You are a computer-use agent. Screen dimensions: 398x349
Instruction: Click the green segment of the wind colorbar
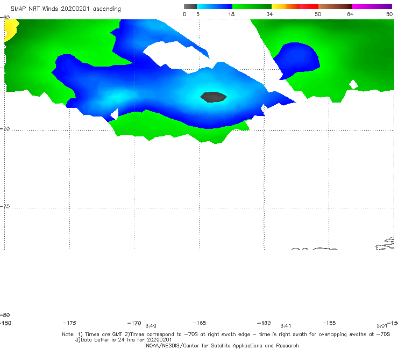[252, 6]
